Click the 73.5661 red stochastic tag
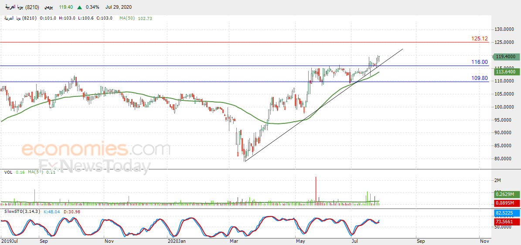 point(506,222)
